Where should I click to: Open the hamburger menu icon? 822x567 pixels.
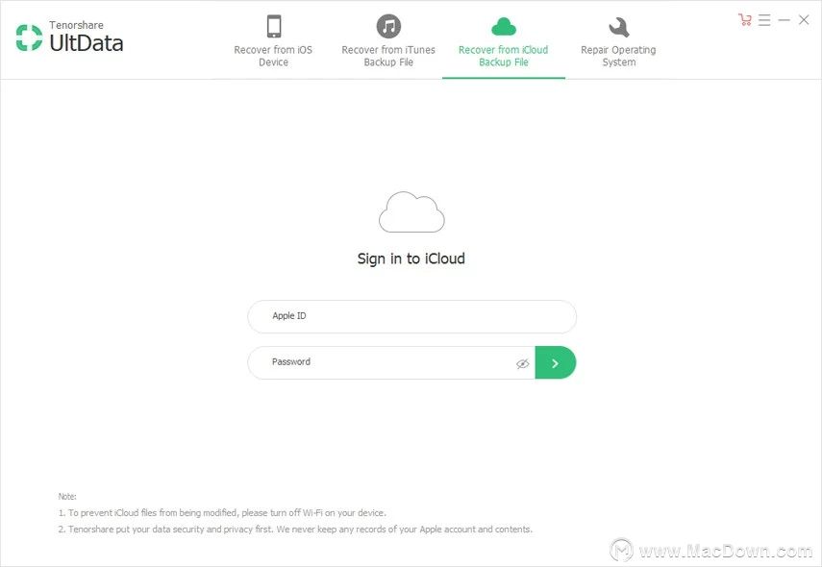764,20
